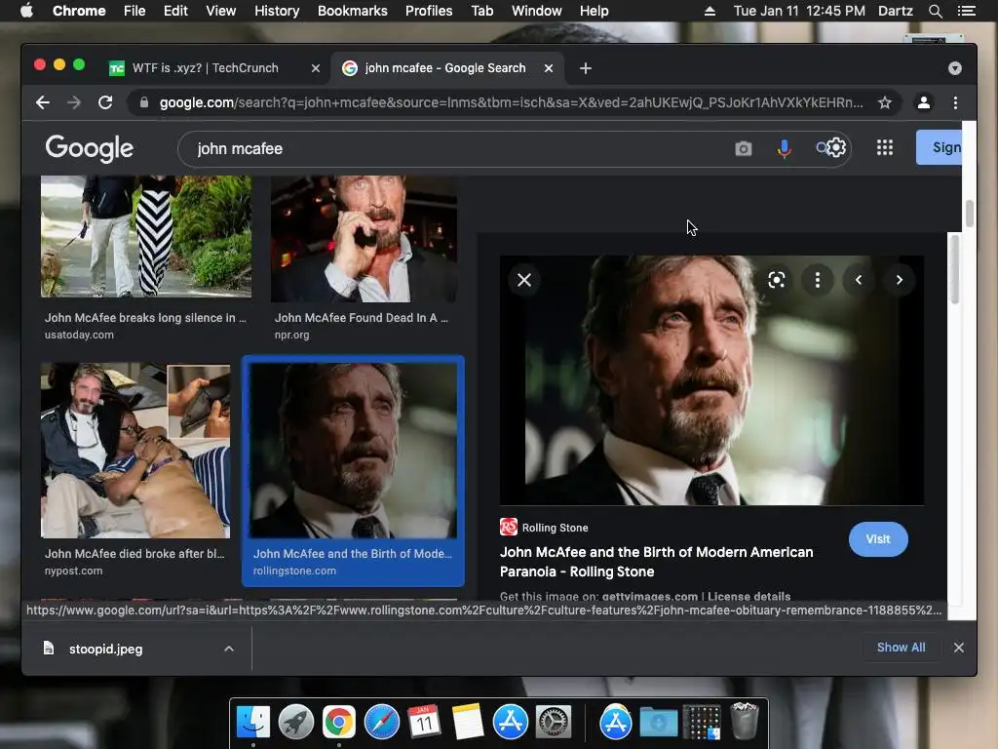Reload the current page
Image resolution: width=998 pixels, height=749 pixels.
tap(105, 102)
